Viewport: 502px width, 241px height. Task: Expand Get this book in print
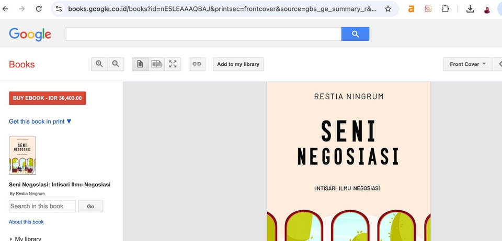pyautogui.click(x=40, y=122)
